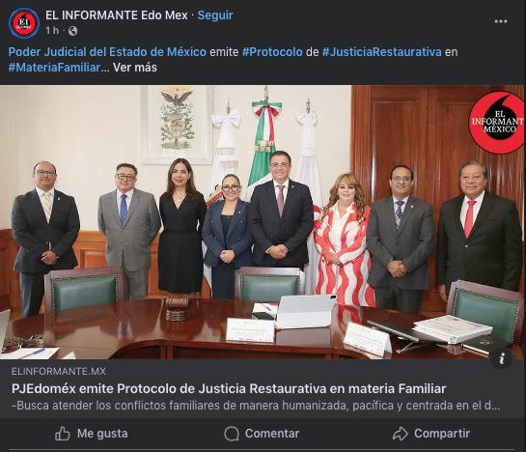Open the three-dot post options menu
526x452 pixels.
[x=501, y=21]
